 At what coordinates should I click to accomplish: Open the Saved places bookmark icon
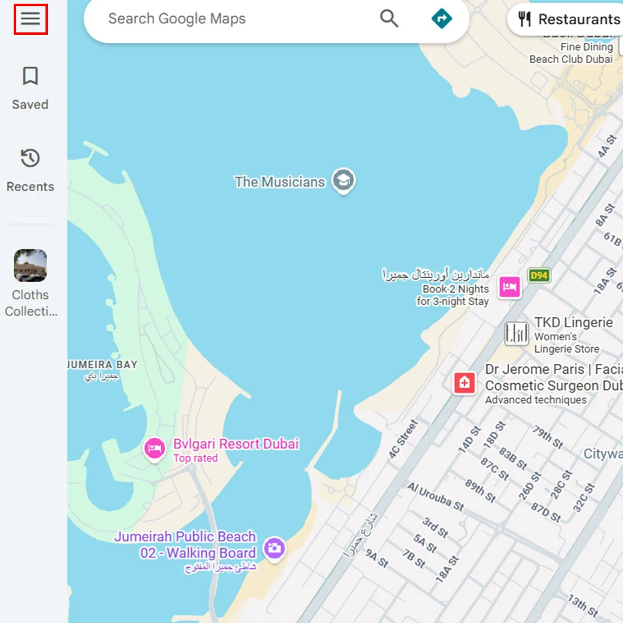30,76
